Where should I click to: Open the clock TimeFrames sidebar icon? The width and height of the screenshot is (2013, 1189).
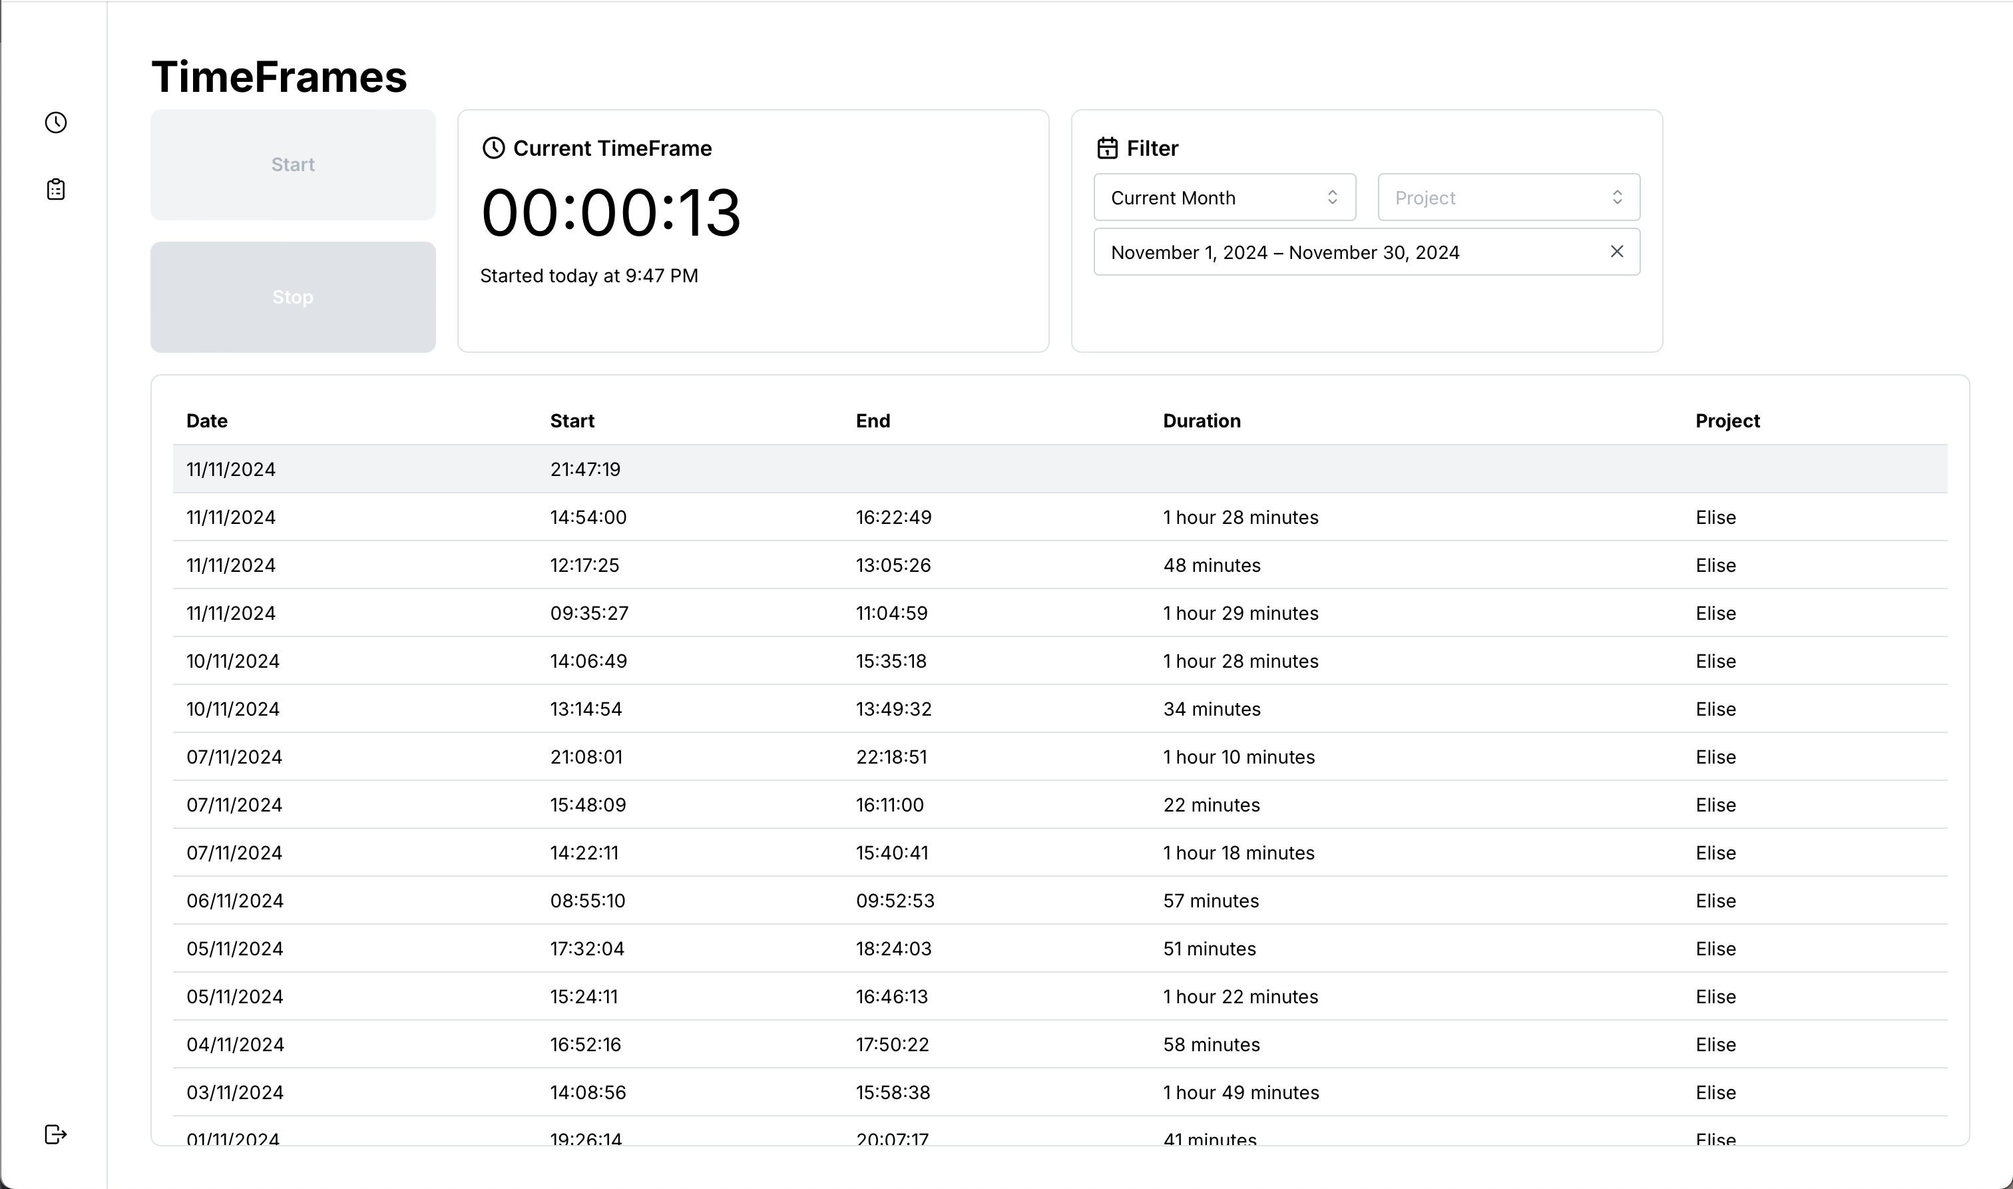(x=55, y=122)
